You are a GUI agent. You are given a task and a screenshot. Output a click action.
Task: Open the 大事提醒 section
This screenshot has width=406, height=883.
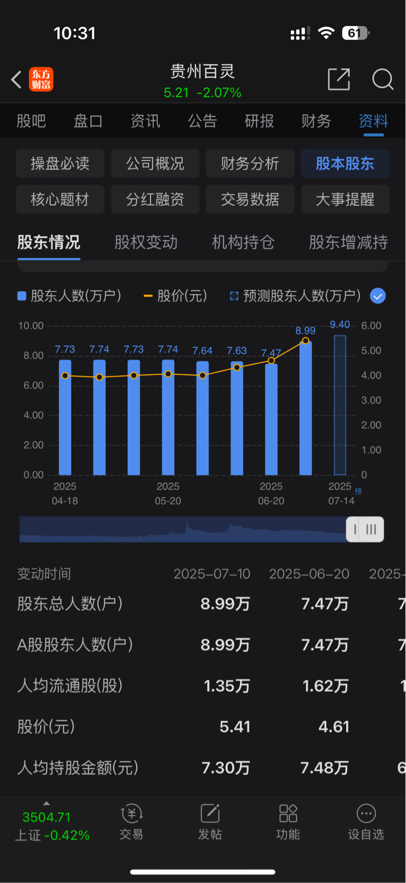[x=345, y=199]
